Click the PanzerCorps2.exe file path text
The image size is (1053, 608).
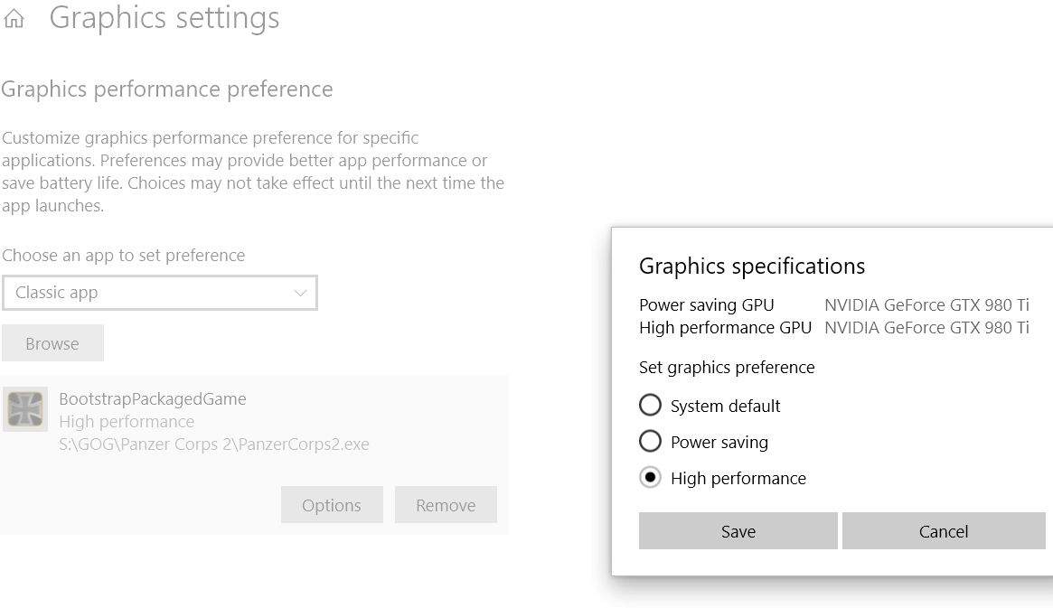213,444
